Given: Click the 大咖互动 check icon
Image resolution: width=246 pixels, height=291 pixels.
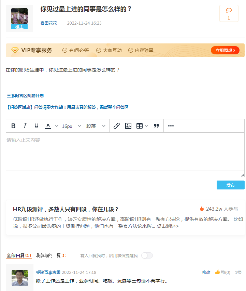Looking at the screenshot, I should coord(99,50).
